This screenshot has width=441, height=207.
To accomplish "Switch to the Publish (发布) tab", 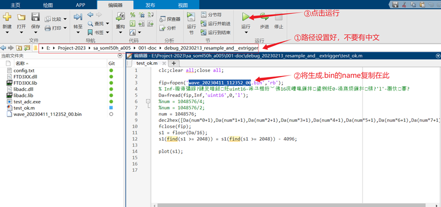I will click(x=150, y=5).
